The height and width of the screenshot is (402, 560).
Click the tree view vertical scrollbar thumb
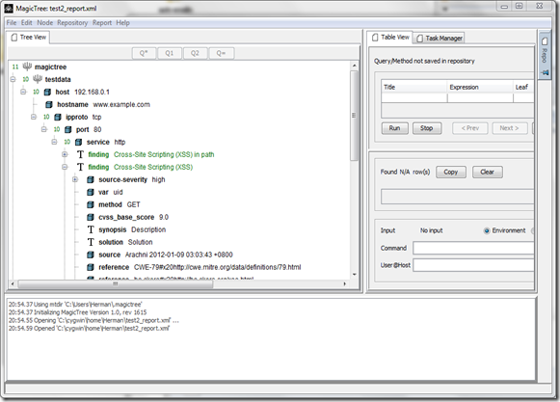click(354, 115)
